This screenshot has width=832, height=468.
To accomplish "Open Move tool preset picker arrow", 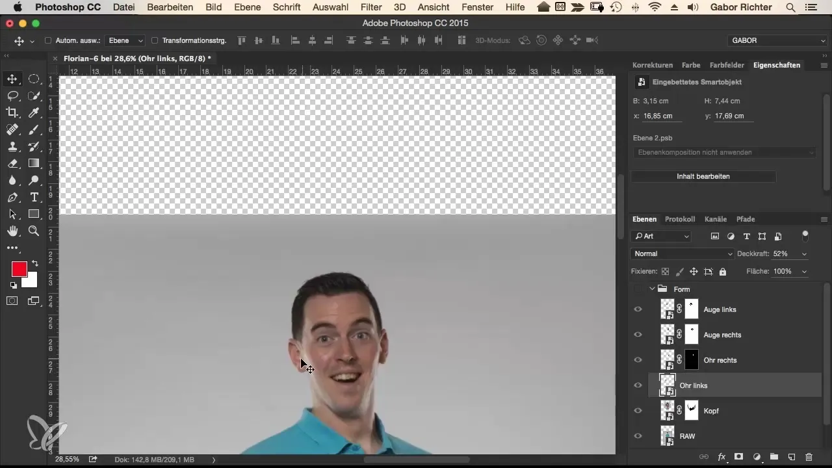I will tap(31, 41).
